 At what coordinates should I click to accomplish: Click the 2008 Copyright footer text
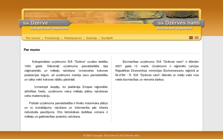[111, 136]
